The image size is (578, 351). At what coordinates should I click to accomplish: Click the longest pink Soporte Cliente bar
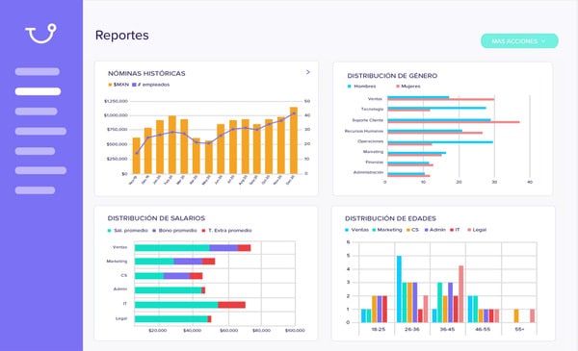(454, 122)
